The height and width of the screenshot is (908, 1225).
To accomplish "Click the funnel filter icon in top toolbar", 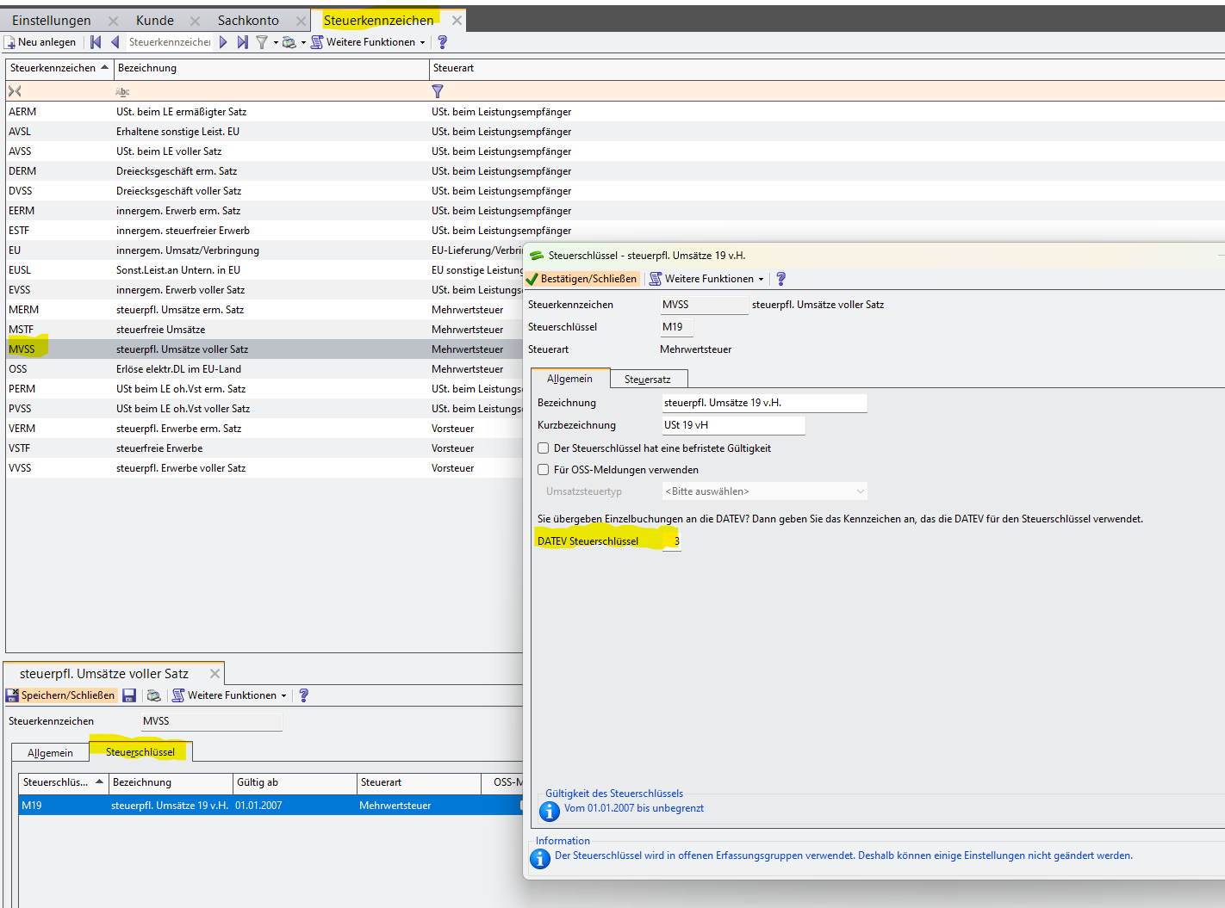I will [262, 42].
